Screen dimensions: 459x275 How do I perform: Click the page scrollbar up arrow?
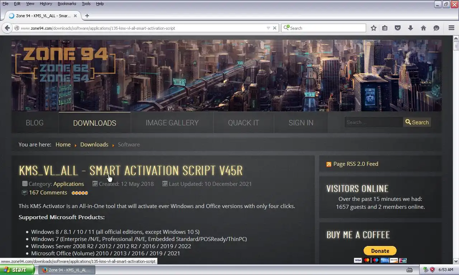[456, 38]
